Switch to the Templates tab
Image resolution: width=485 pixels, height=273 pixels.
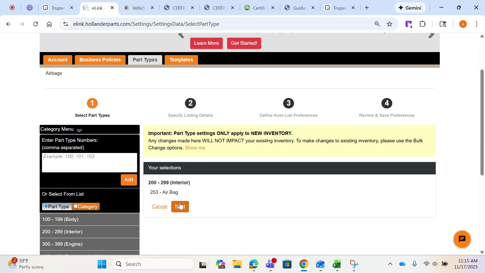pyautogui.click(x=181, y=60)
